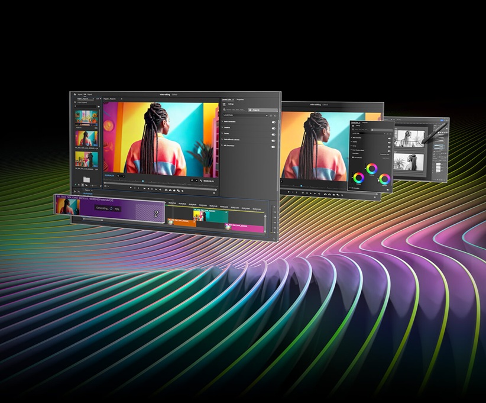486x403 pixels.
Task: Click the Comparison View icon in transport bar
Action: (178, 191)
